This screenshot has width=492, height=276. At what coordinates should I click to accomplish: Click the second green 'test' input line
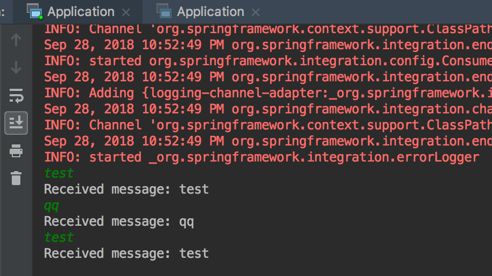pyautogui.click(x=58, y=237)
